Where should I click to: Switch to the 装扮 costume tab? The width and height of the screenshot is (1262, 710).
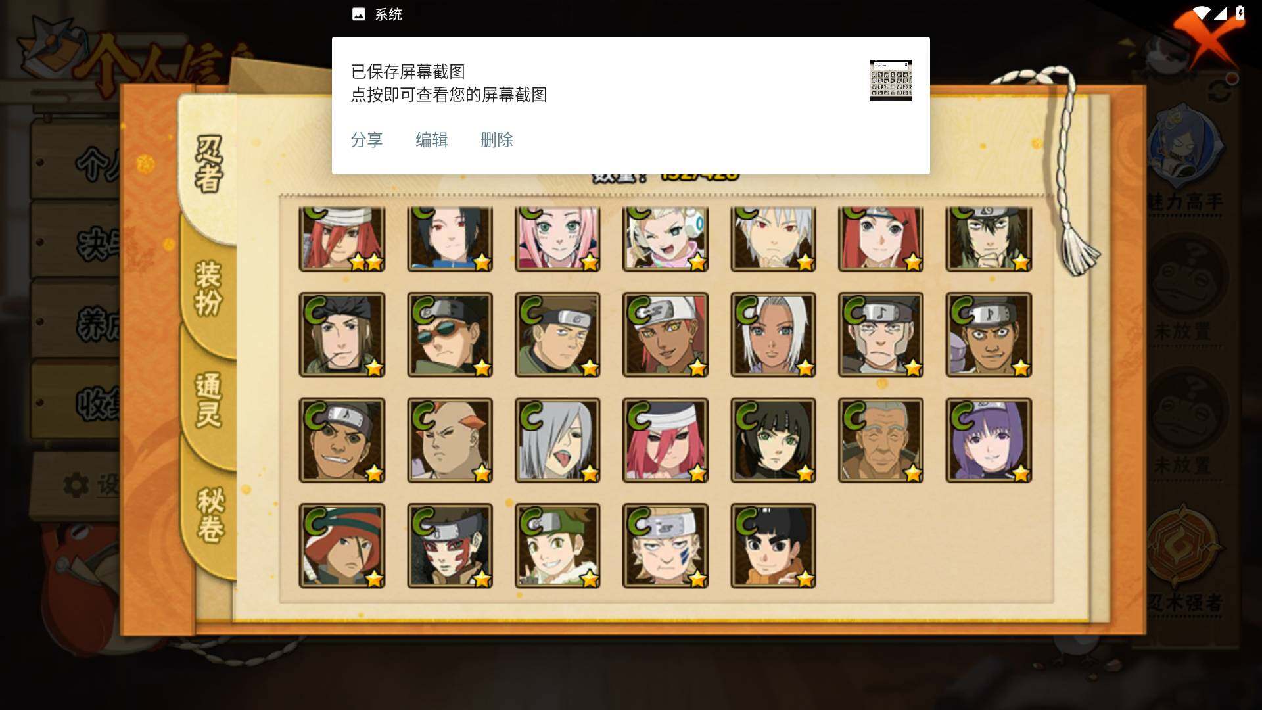pos(209,288)
